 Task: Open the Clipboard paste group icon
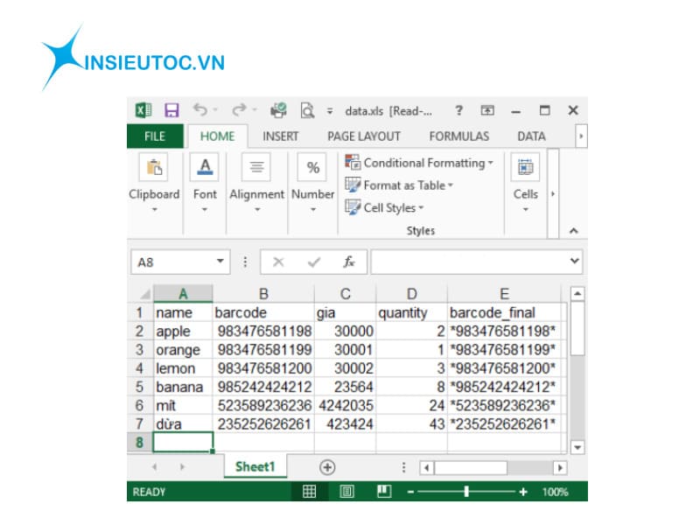coord(154,167)
